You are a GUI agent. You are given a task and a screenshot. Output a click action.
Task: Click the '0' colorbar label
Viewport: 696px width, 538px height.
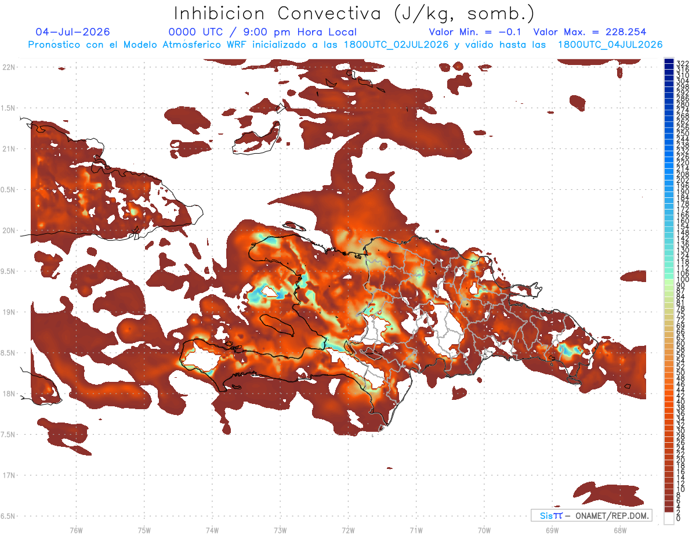click(x=679, y=518)
